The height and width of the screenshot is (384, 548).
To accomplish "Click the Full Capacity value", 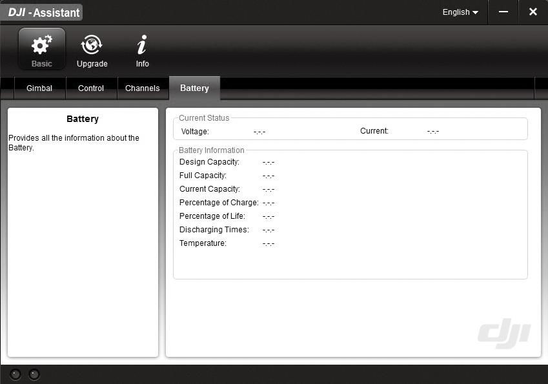I will coord(269,176).
